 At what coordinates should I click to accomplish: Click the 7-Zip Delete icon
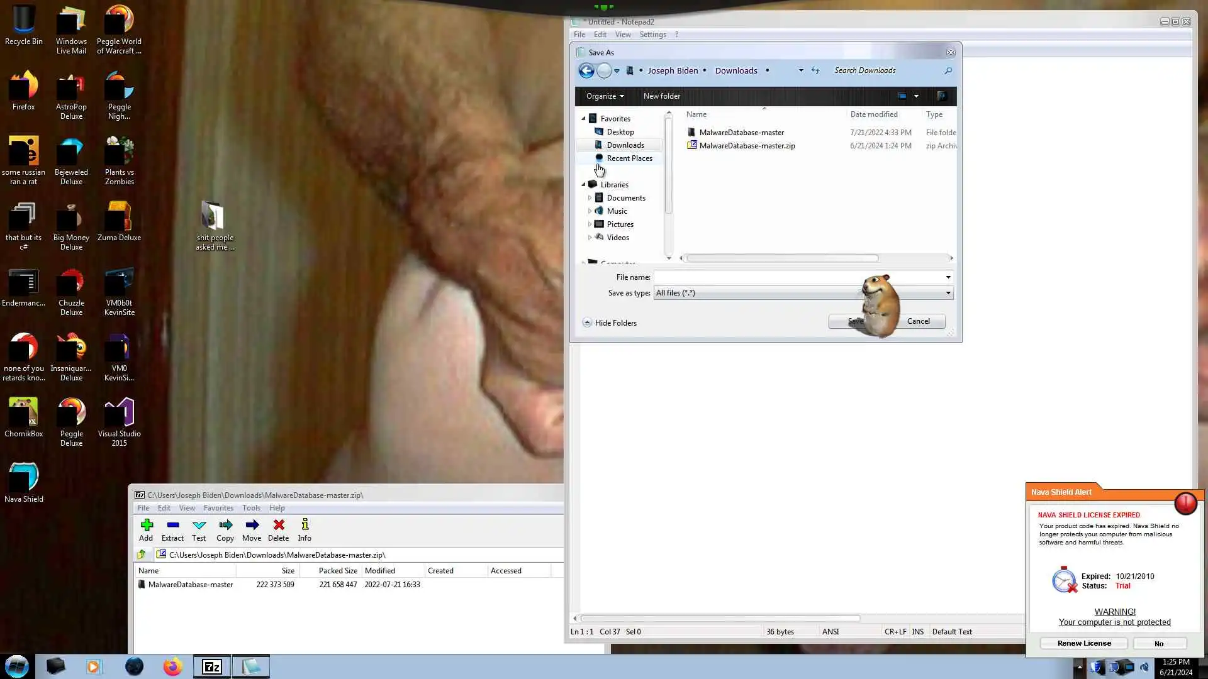point(278,529)
